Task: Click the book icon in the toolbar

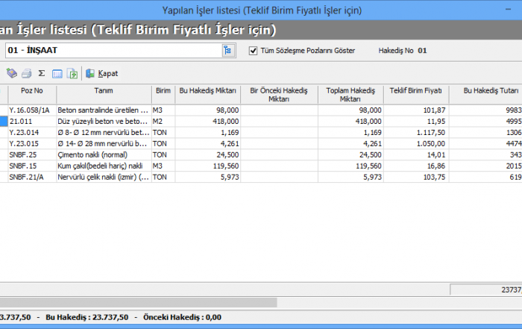Action: click(x=11, y=74)
